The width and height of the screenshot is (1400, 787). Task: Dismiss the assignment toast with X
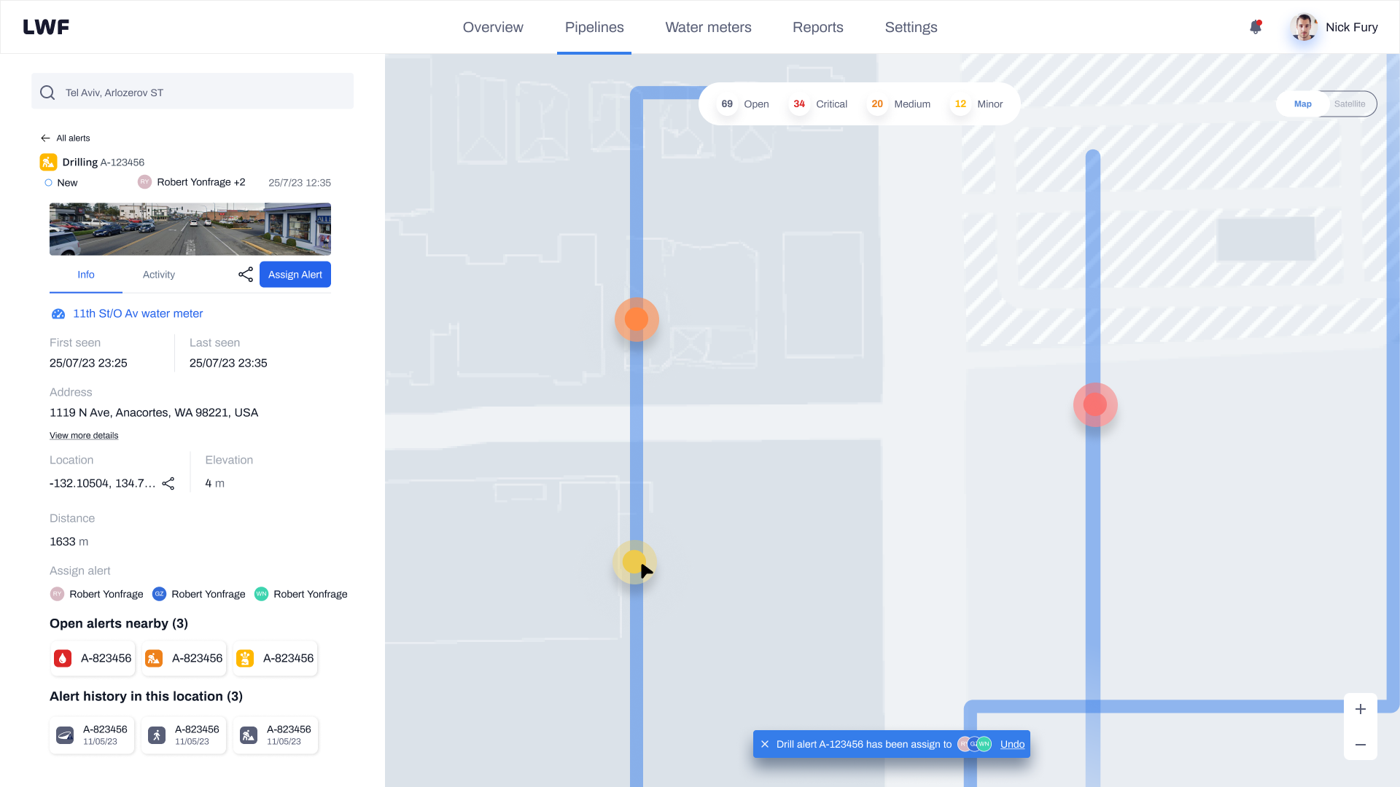coord(765,744)
